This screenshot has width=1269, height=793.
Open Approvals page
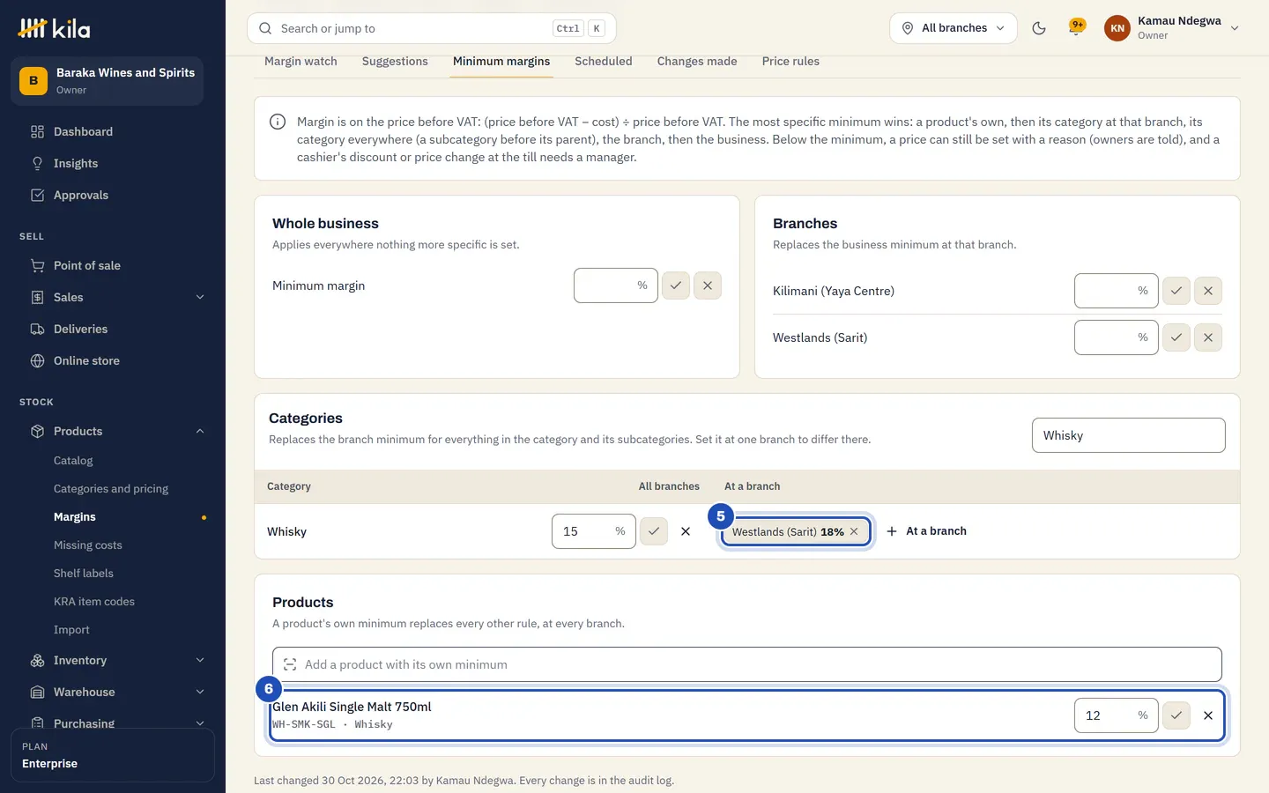(113, 195)
